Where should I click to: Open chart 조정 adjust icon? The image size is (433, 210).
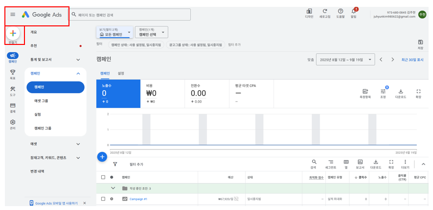(383, 91)
